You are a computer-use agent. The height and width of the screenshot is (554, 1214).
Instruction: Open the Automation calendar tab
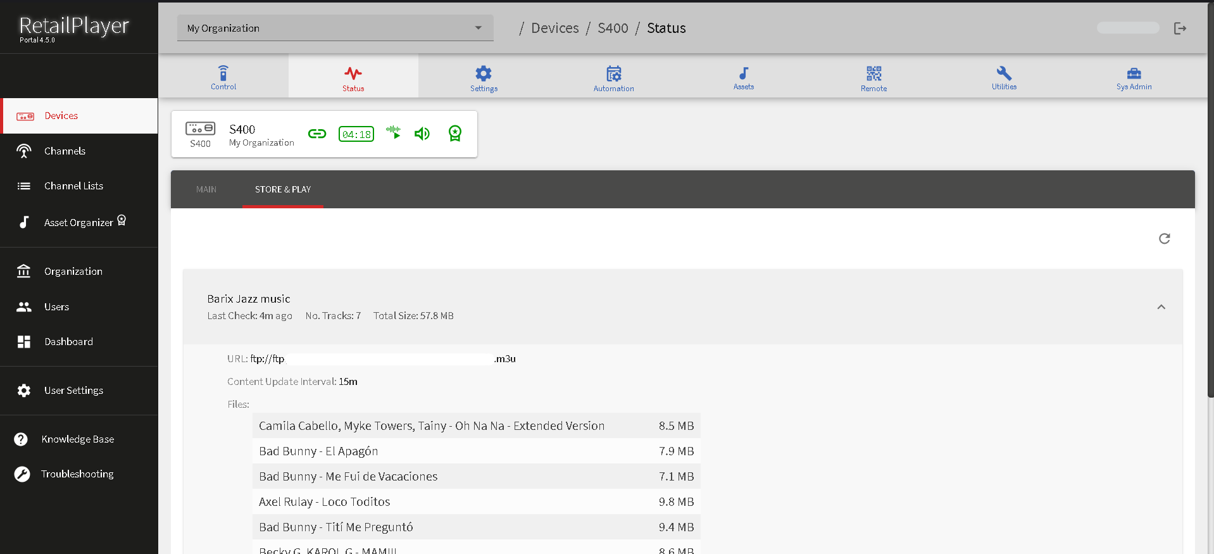(x=613, y=77)
